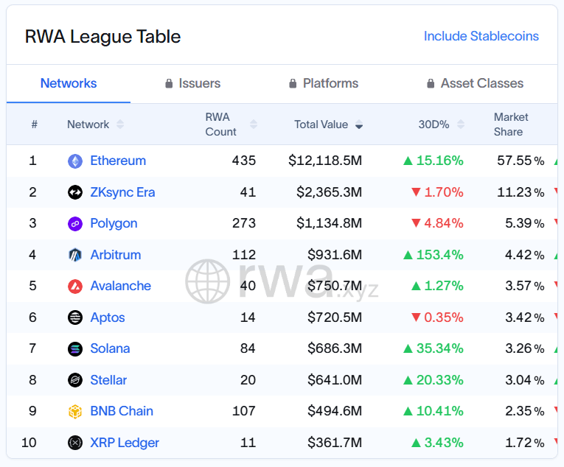
Task: Click the Solana logo icon
Action: coord(75,348)
